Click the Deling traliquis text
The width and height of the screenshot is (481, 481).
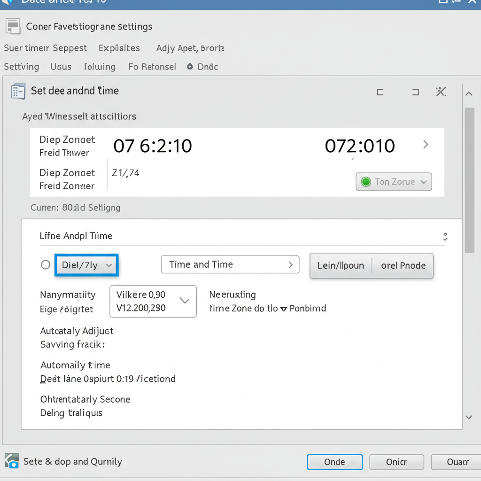[71, 413]
